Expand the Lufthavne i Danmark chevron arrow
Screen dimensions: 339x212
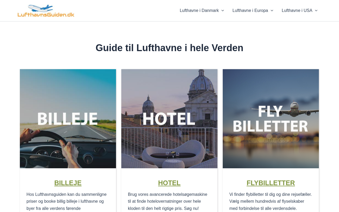coord(222,11)
